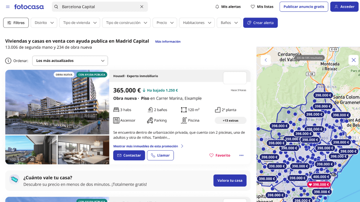
Task: Expand the Precio filter dropdown
Action: pos(165,22)
